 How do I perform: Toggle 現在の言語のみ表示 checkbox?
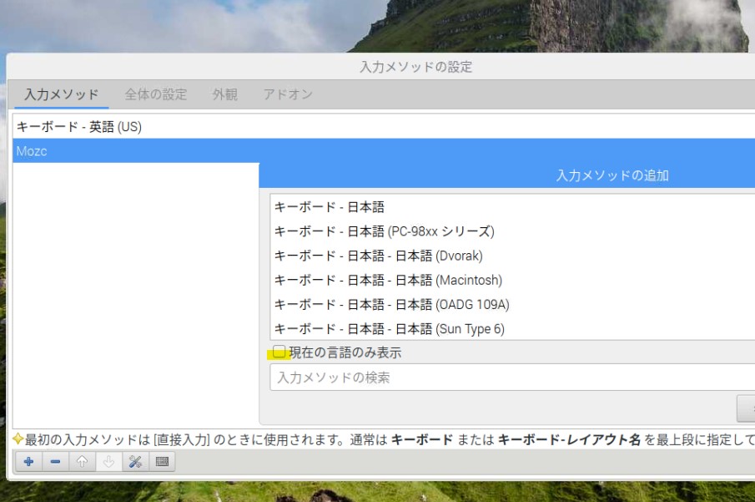(280, 352)
